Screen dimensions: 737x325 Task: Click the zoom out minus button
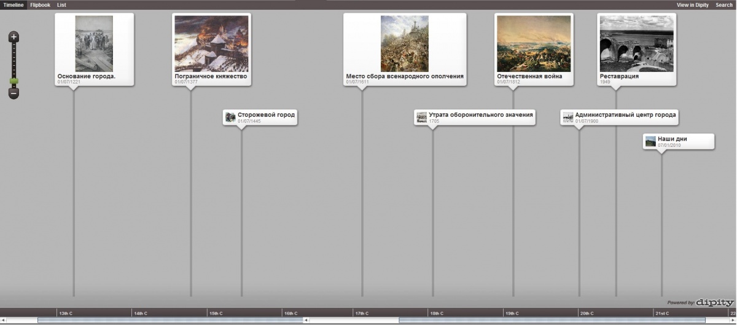click(x=14, y=93)
